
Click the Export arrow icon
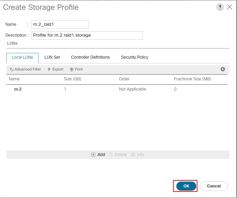click(x=49, y=69)
